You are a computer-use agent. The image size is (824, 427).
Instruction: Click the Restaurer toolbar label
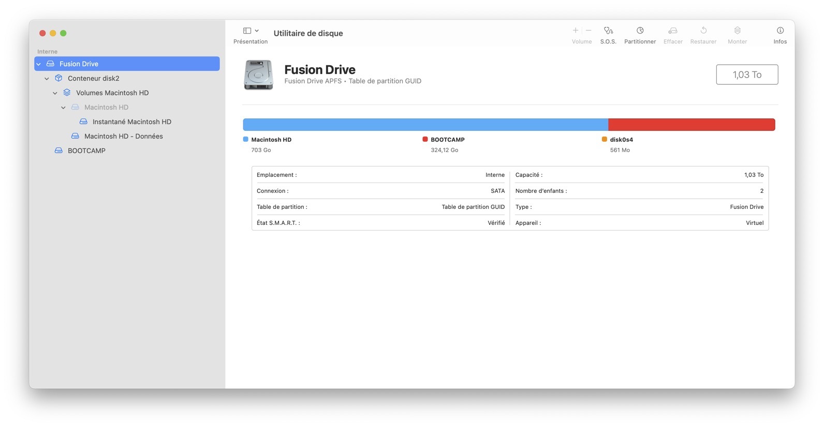(703, 42)
